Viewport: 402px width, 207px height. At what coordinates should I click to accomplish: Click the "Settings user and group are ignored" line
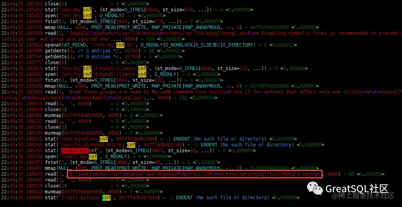[93, 39]
